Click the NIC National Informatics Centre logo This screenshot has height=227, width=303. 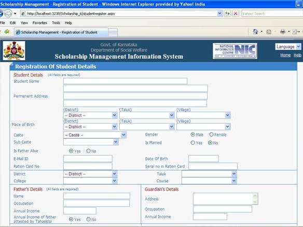pos(235,51)
